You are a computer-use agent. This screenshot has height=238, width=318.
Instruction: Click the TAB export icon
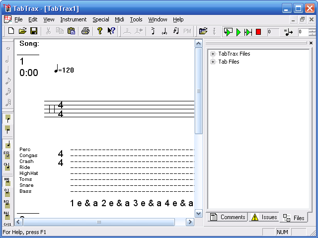[x=203, y=31]
